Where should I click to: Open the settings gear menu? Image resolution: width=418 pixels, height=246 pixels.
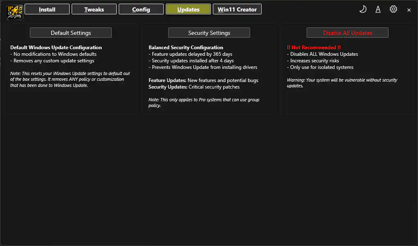(x=393, y=9)
